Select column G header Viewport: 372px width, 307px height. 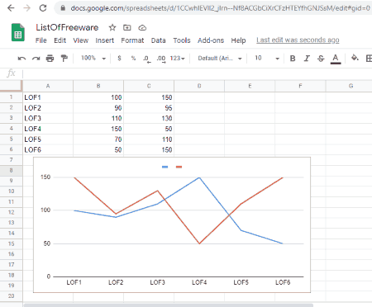click(x=351, y=86)
